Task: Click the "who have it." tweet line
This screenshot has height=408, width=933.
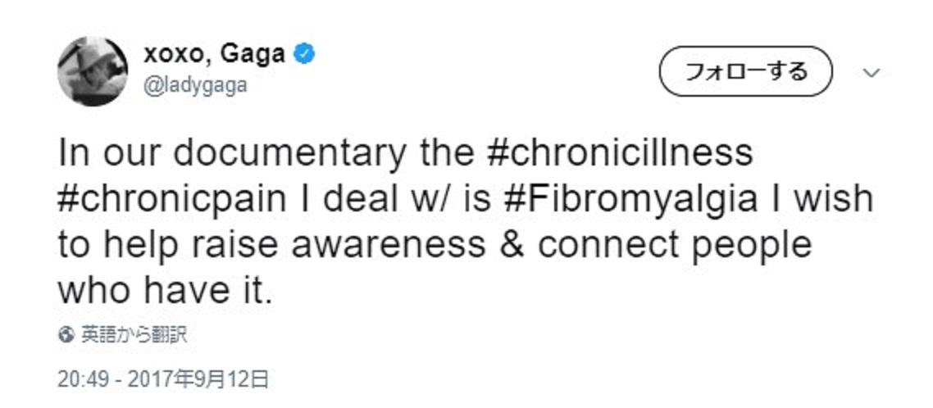Action: tap(163, 291)
